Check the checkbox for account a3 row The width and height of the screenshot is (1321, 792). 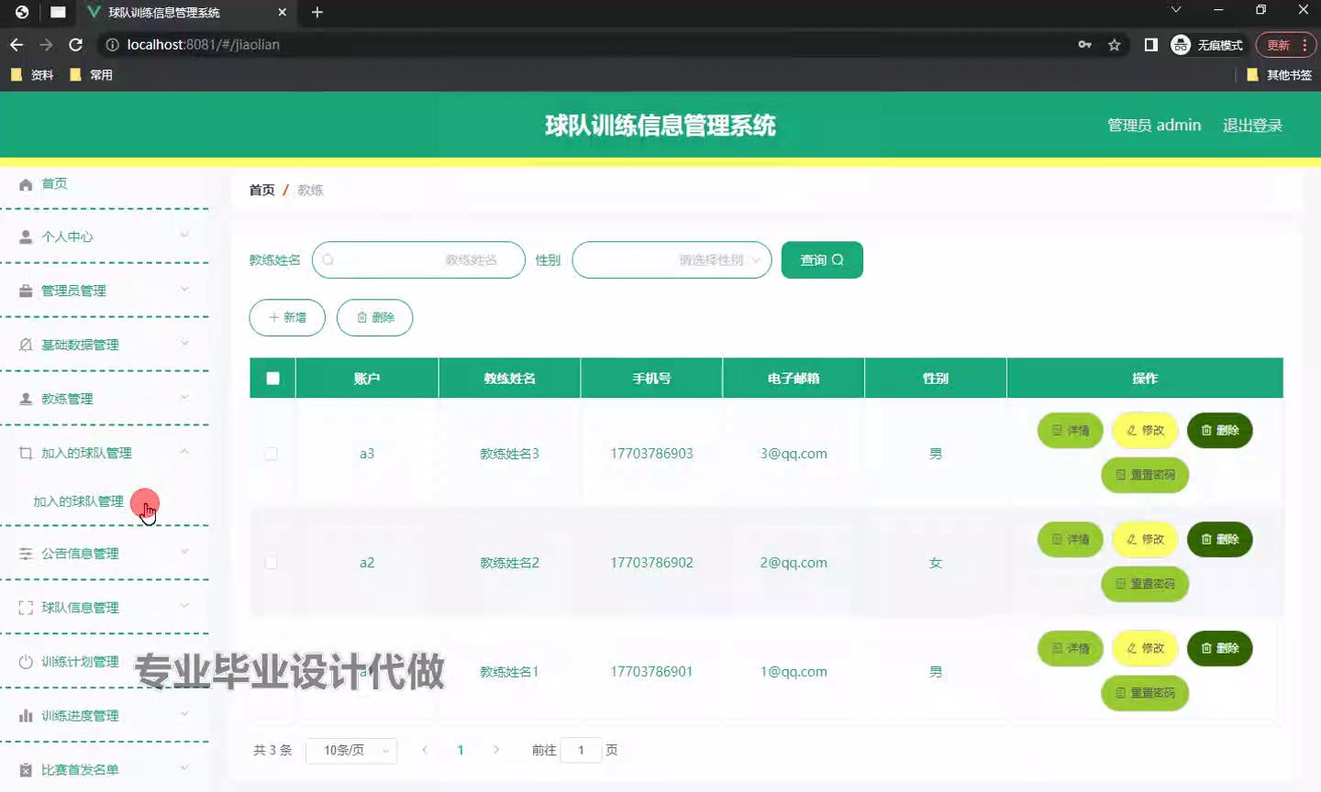pos(272,454)
